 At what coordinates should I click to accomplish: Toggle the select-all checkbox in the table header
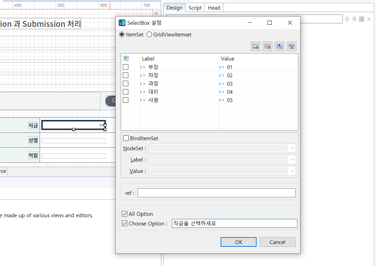coord(126,58)
